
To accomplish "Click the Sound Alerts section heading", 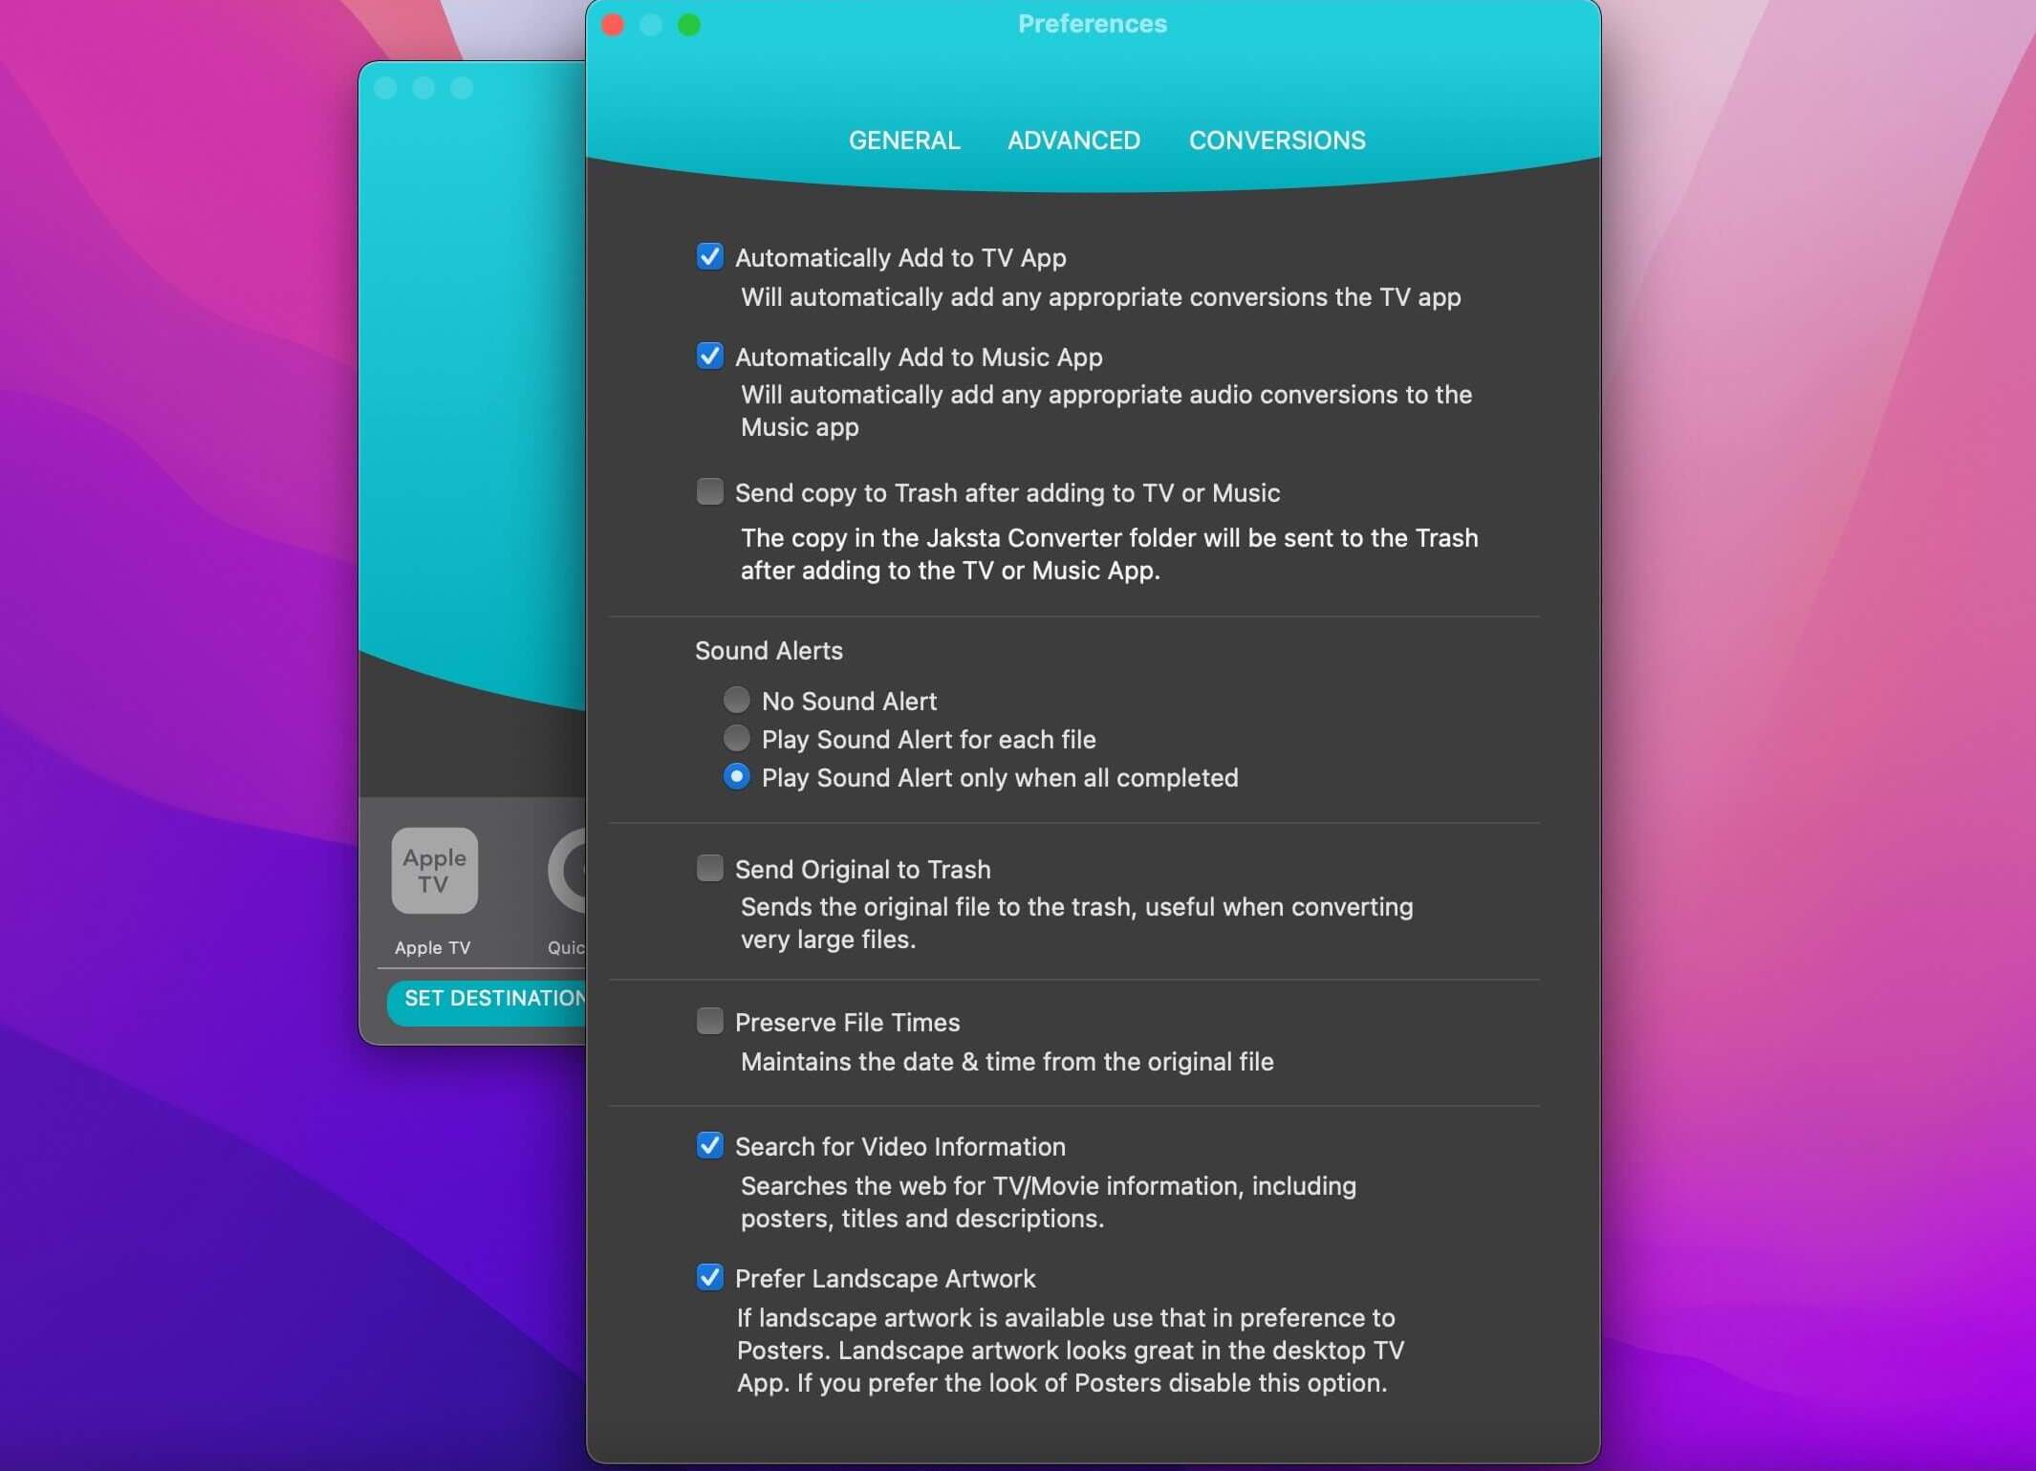I will (769, 651).
